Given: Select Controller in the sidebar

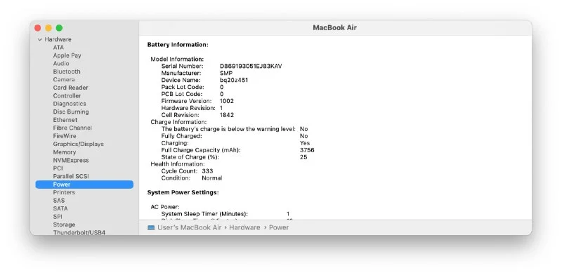Looking at the screenshot, I should (67, 95).
